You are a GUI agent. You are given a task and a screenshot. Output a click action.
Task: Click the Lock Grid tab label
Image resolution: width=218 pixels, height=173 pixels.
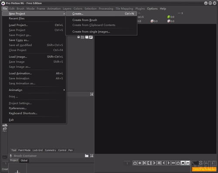(x=37, y=150)
